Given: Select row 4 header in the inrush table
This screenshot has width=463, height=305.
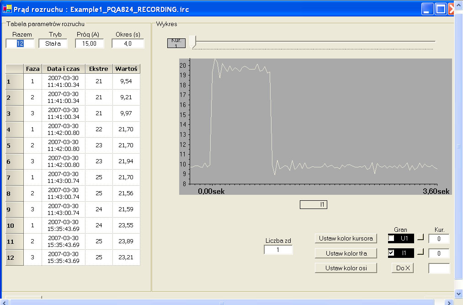Looking at the screenshot, I should point(14,129).
